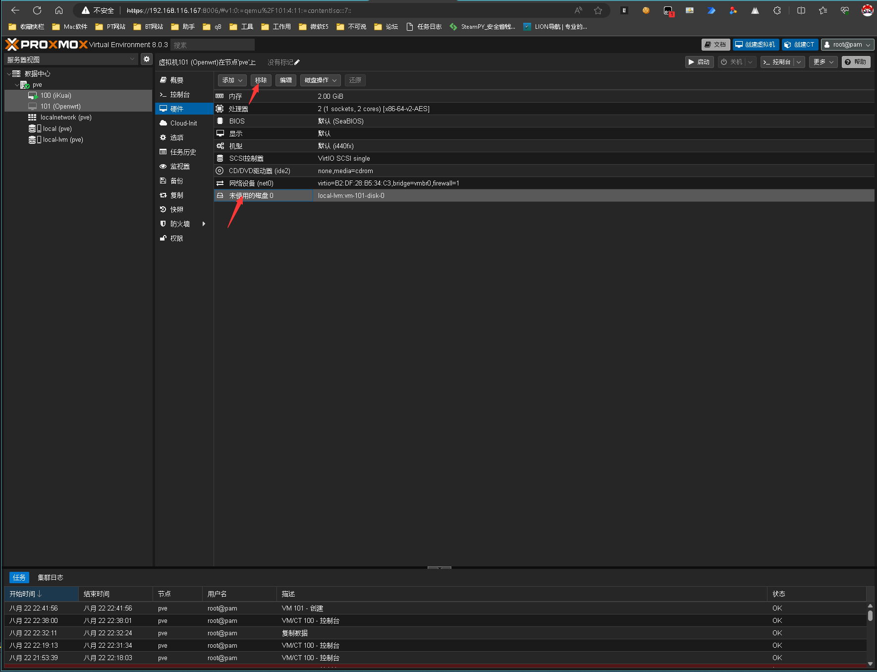Open the Cloud-Init section
877x672 pixels.
tap(183, 123)
